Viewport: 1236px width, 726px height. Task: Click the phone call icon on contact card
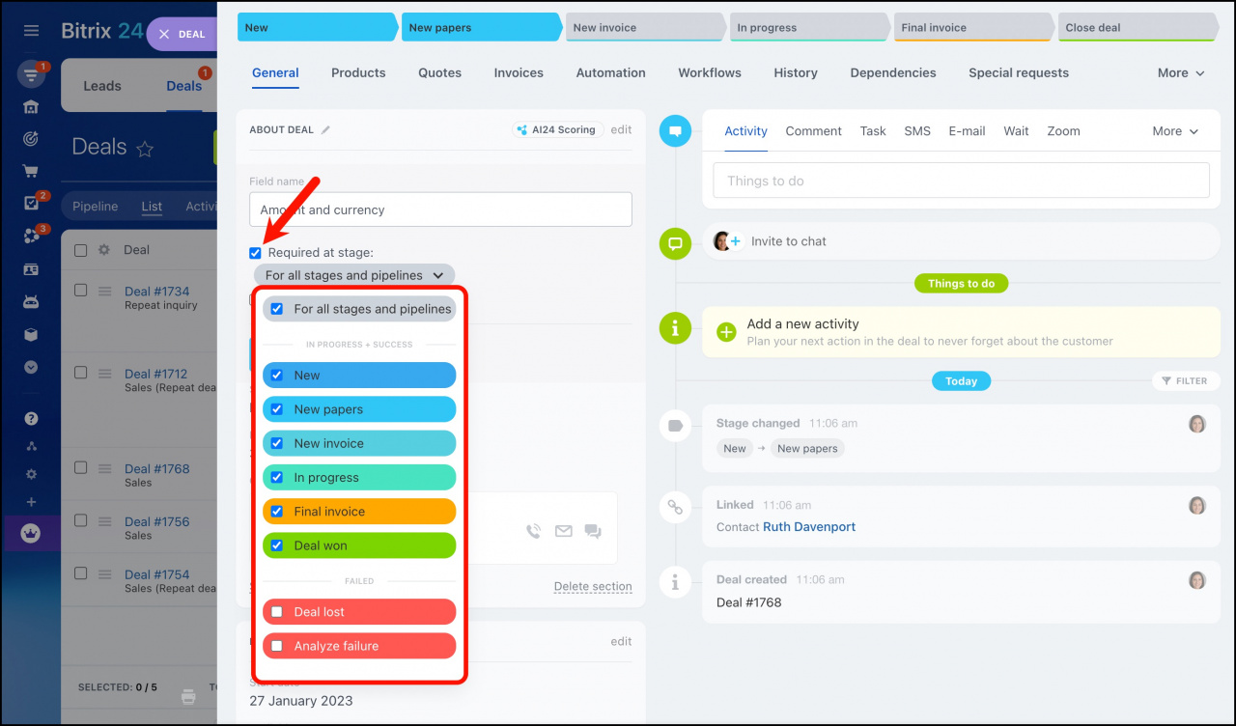pyautogui.click(x=533, y=531)
